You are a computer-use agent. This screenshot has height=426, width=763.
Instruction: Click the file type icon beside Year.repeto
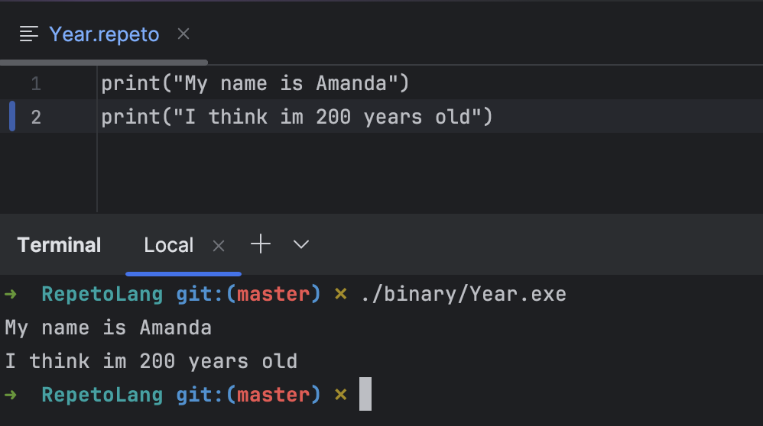(29, 34)
